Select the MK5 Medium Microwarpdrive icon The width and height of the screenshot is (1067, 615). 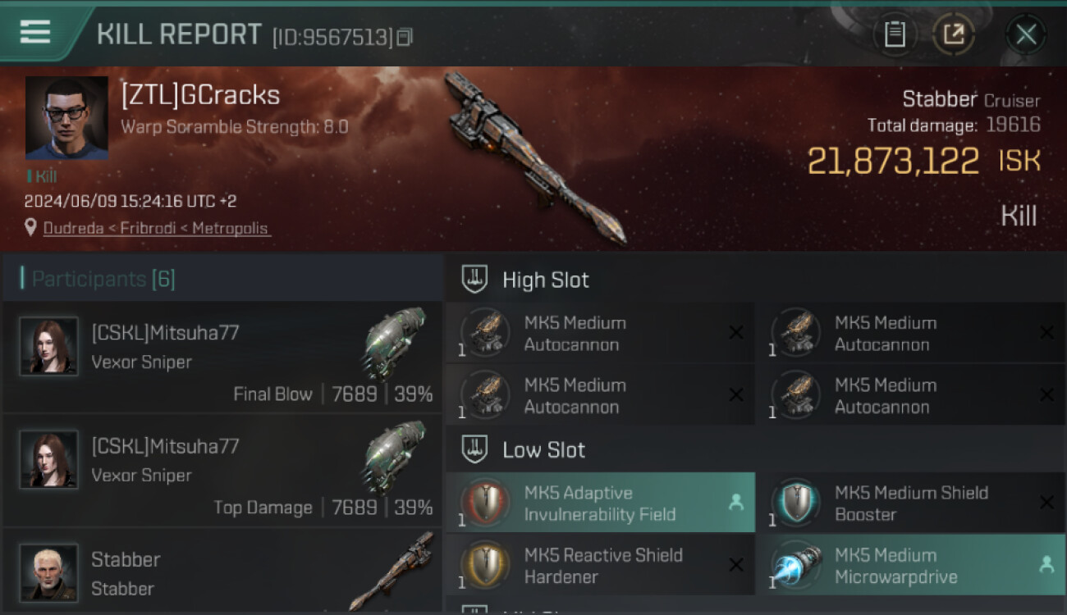(795, 565)
